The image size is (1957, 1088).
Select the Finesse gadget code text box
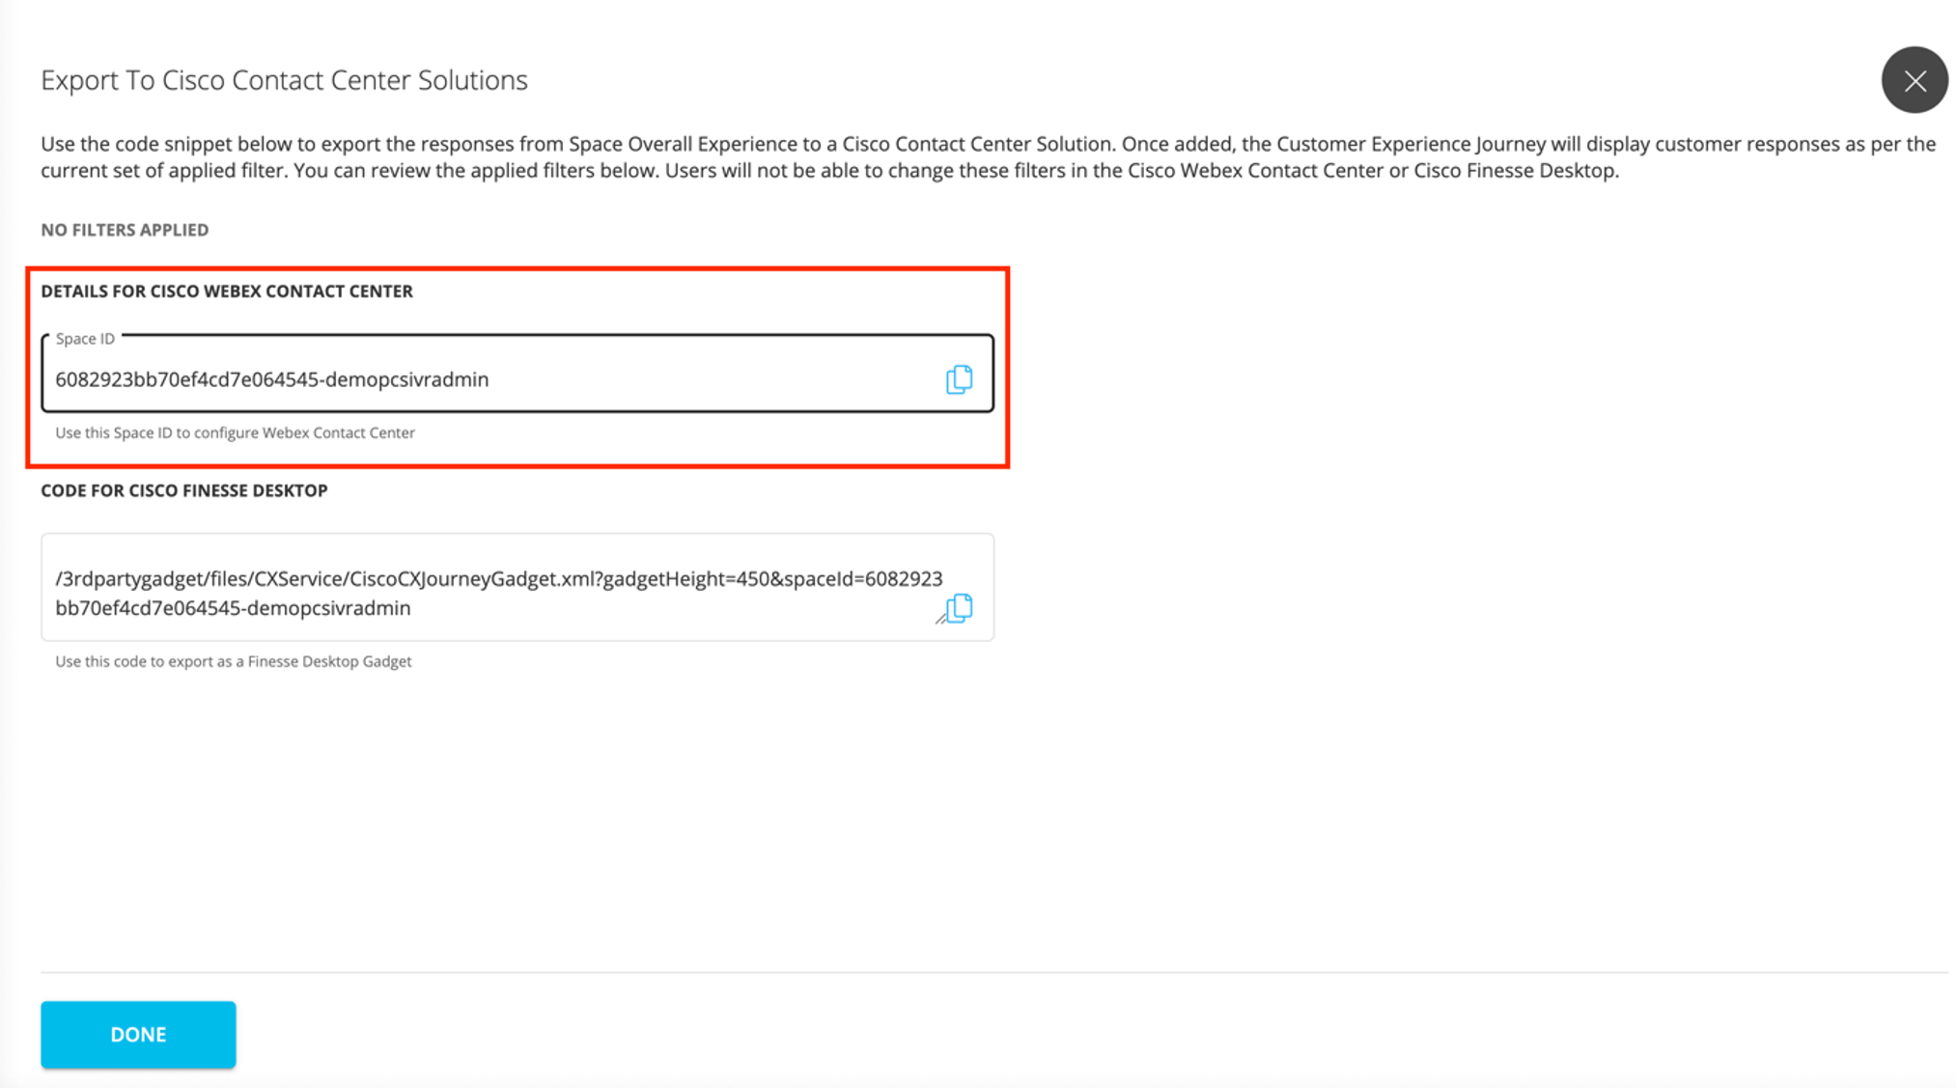point(517,587)
